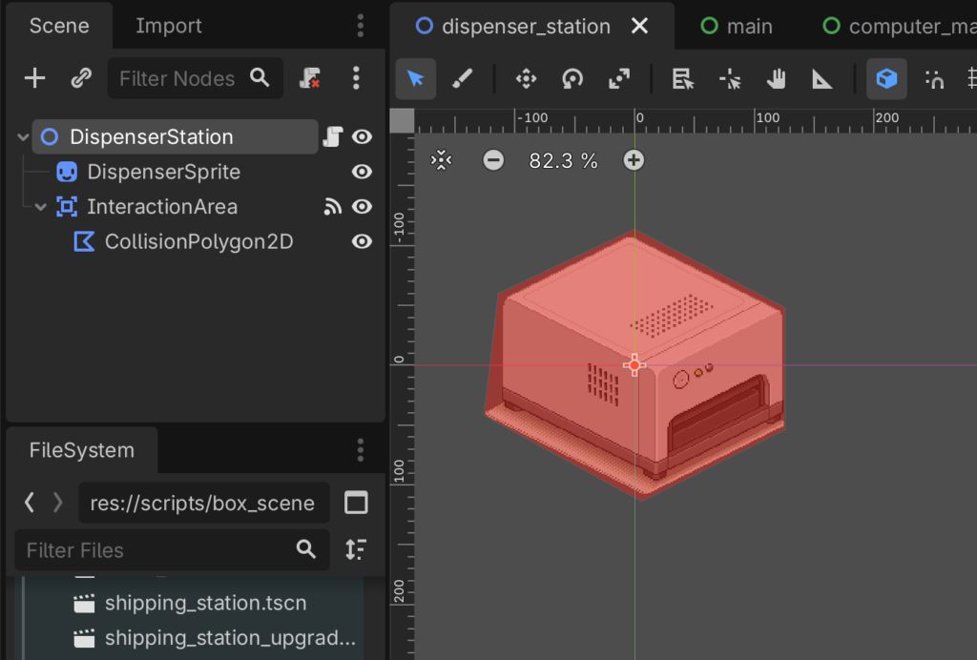
Task: Toggle the FileSystem split view mode
Action: (x=356, y=503)
